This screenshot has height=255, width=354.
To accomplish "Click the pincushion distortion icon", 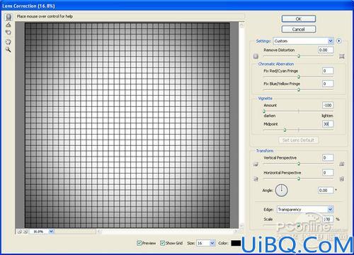I will [342, 56].
